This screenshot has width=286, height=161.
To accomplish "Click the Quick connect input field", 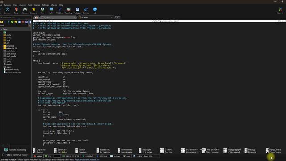I will point(15,17).
